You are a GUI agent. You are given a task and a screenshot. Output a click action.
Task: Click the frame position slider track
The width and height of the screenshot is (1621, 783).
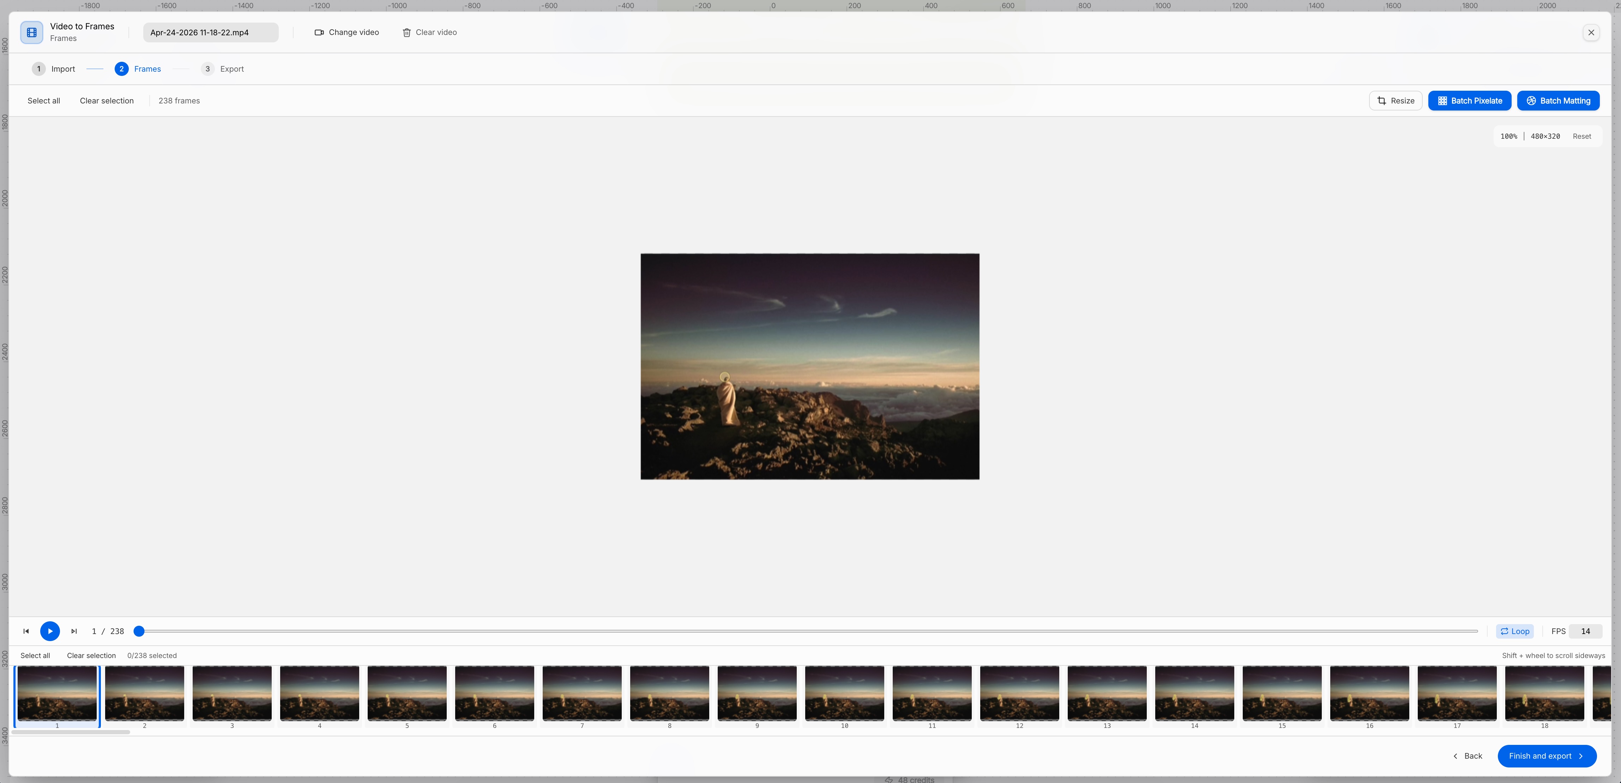808,631
